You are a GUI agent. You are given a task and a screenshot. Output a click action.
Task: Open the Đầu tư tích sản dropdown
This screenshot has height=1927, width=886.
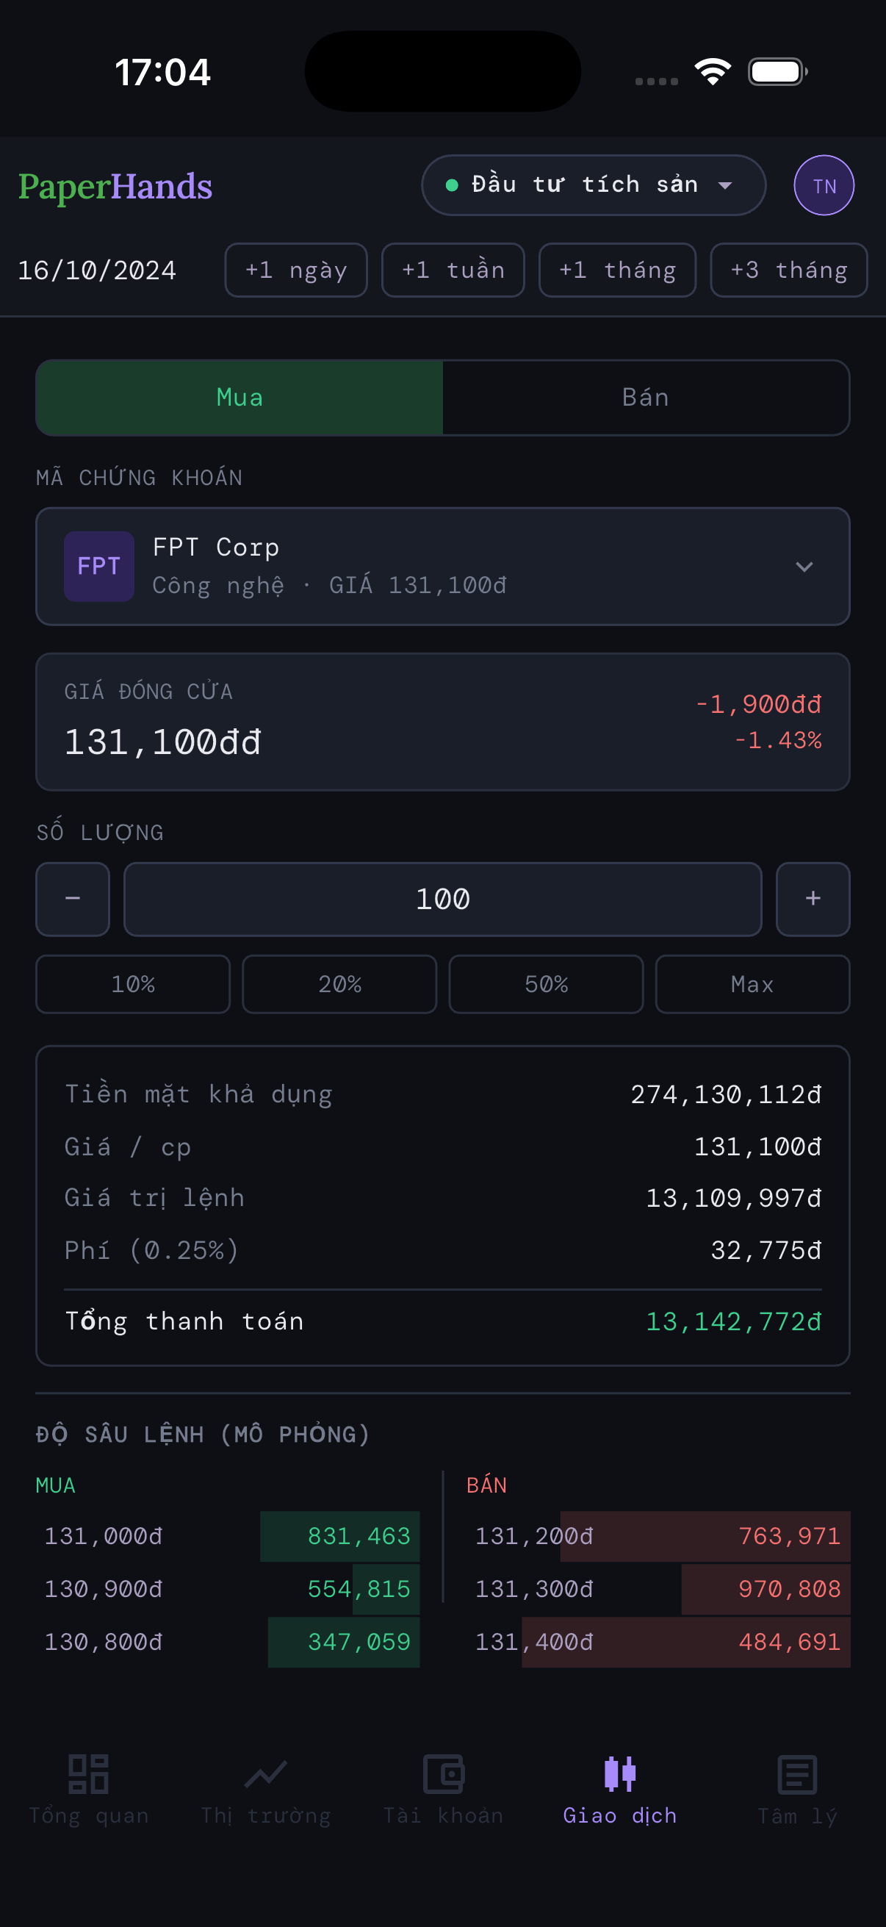pos(593,184)
